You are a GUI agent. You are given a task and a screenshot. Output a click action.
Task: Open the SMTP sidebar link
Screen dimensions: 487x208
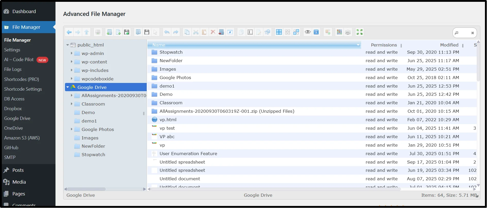coord(10,157)
